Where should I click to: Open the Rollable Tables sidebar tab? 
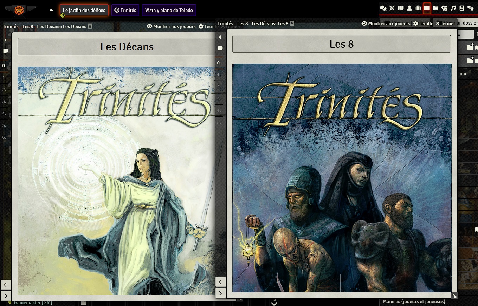pos(435,8)
